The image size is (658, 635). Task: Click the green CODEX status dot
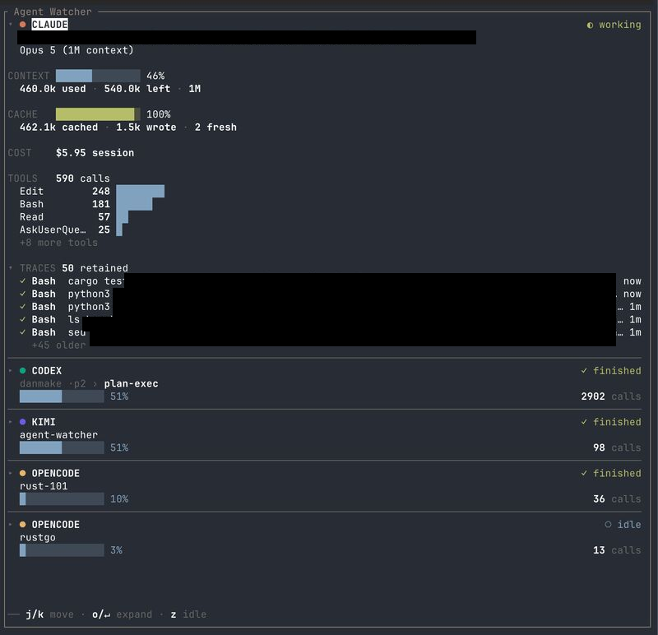[x=23, y=371]
